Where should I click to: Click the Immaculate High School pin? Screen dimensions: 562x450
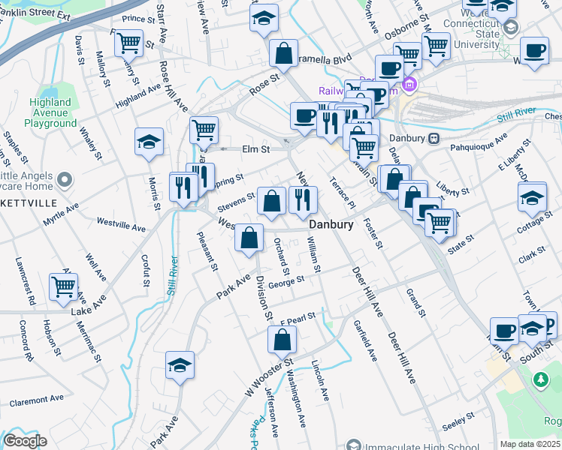point(353,446)
